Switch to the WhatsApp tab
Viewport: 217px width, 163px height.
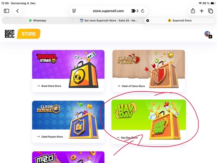tap(37, 20)
